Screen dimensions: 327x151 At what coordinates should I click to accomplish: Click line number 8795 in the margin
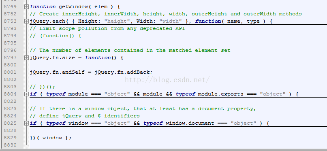click(x=10, y=43)
